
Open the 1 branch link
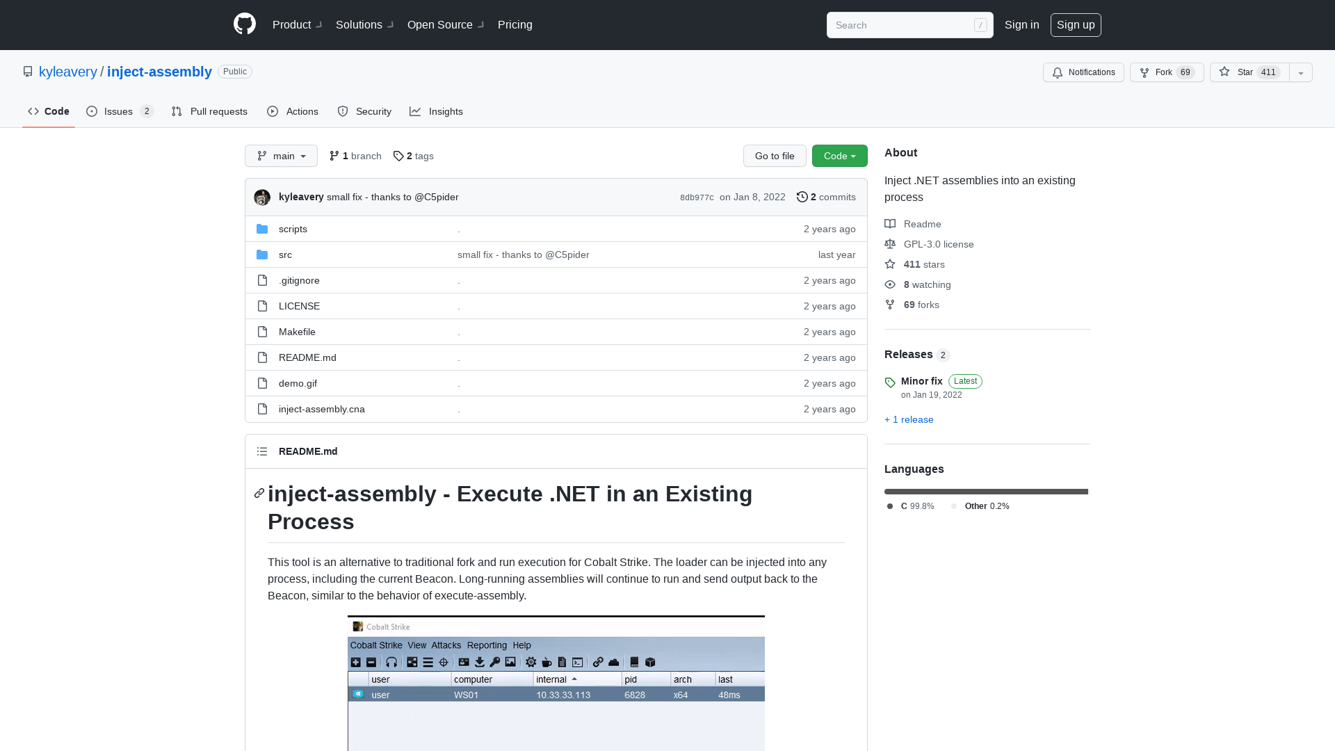point(355,156)
